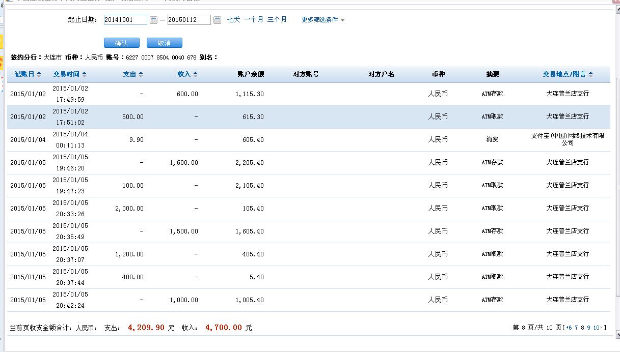Sort by 收入 column arrow
The height and width of the screenshot is (352, 620).
click(195, 74)
